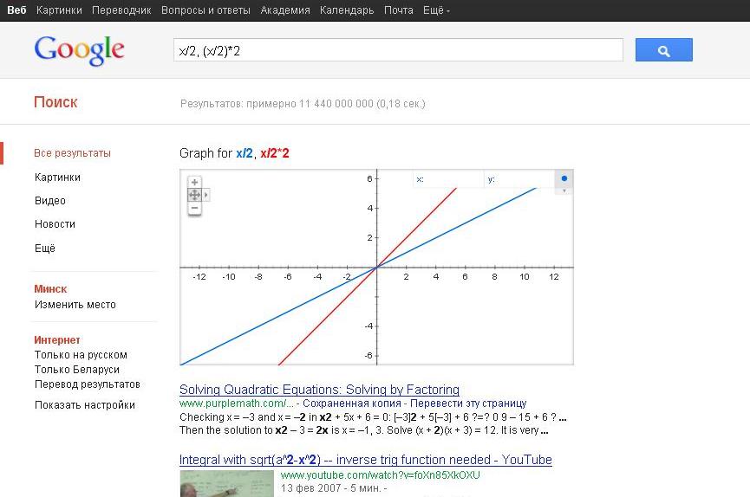Open the Веб top bar item

16,10
